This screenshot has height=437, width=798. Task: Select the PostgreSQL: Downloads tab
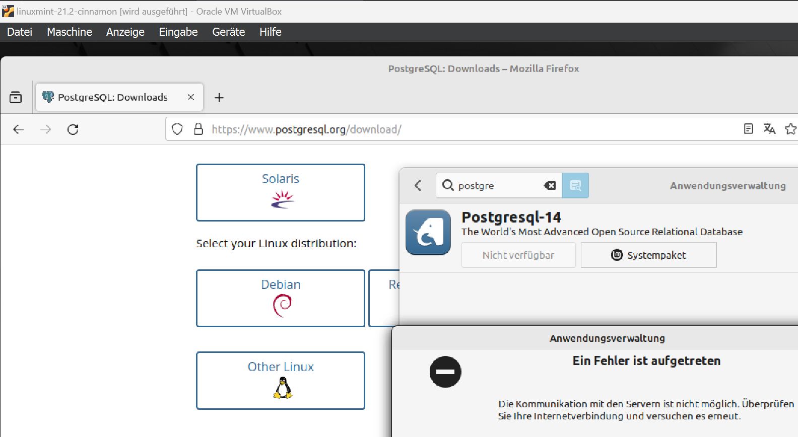(119, 97)
